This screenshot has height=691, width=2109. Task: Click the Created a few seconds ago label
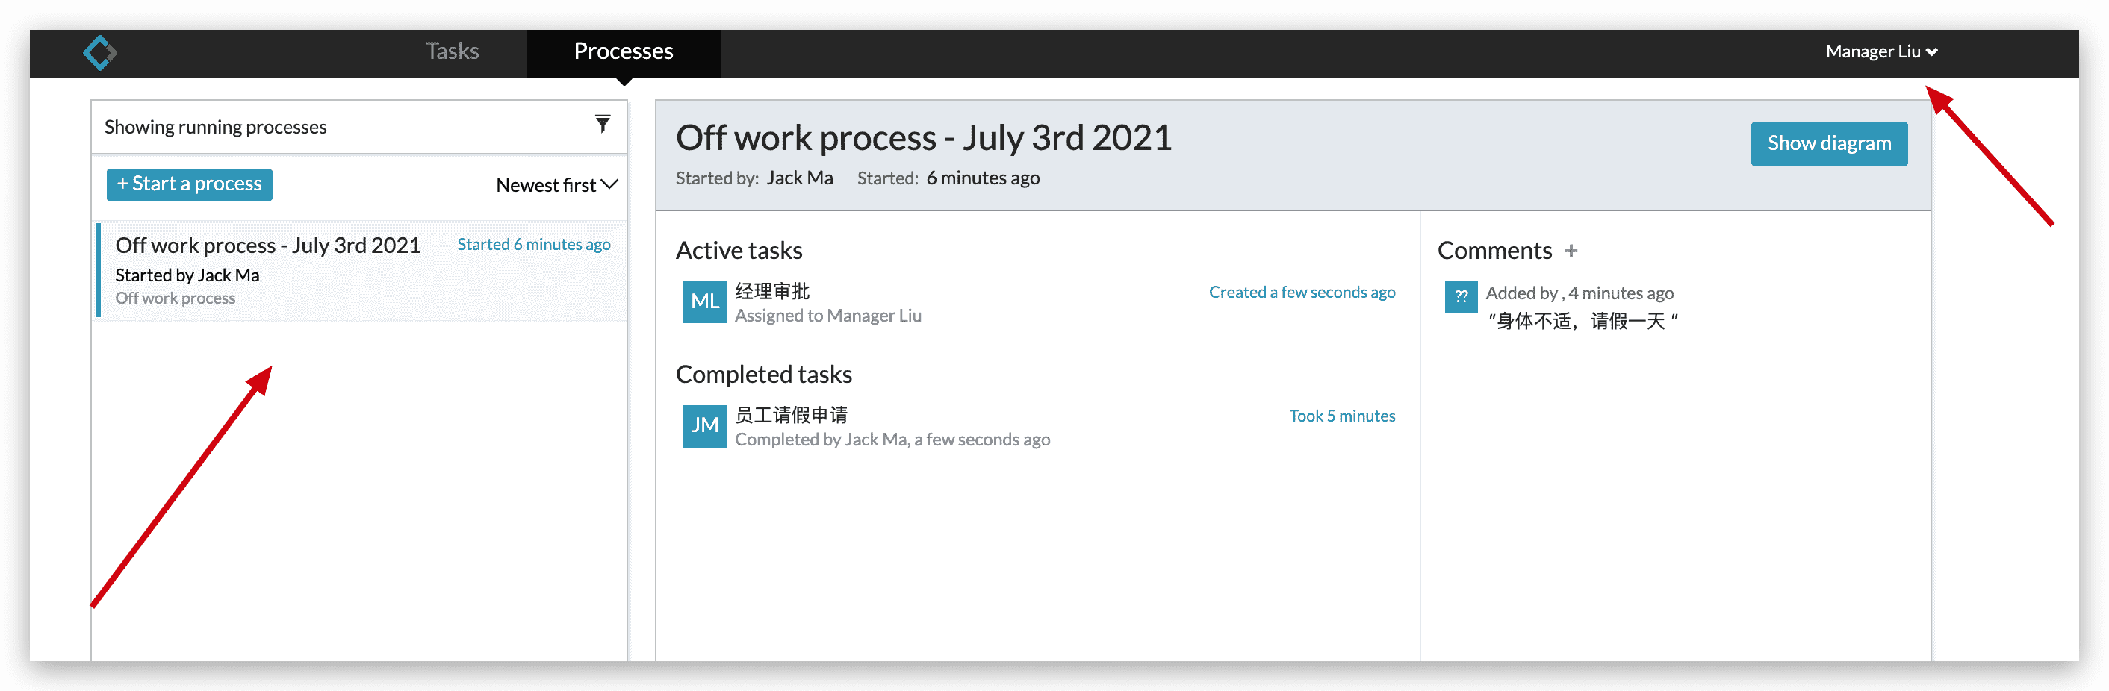[x=1302, y=292]
